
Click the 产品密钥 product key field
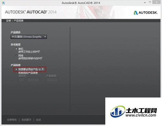click(x=52, y=80)
